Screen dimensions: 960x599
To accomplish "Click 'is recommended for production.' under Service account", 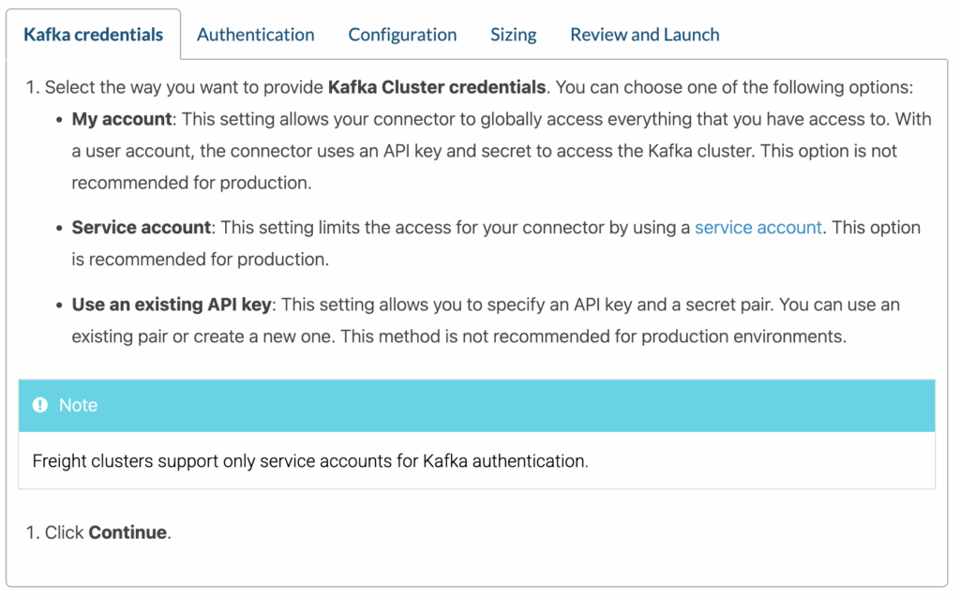I will tap(201, 259).
